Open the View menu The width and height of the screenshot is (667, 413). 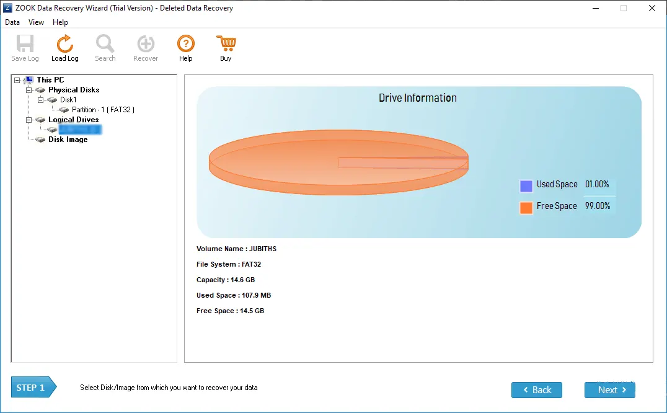(36, 22)
